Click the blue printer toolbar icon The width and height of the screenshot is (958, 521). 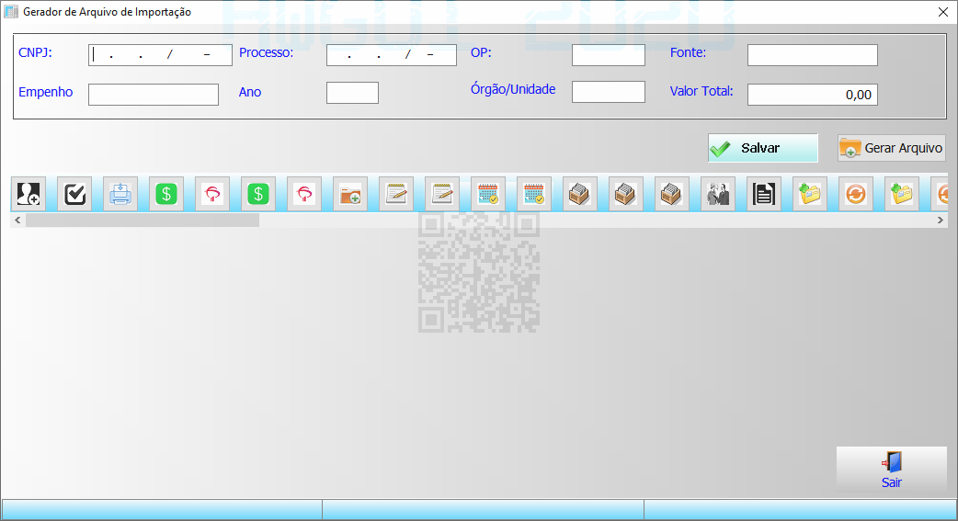120,194
